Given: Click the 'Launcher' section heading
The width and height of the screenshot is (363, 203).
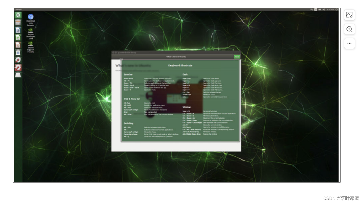Looking at the screenshot, I should tap(128, 74).
